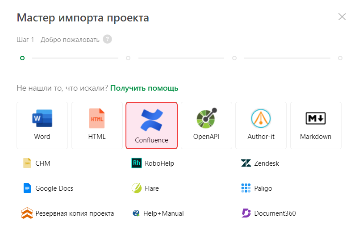Choose Paligo text label
The height and width of the screenshot is (234, 359).
pos(263,188)
